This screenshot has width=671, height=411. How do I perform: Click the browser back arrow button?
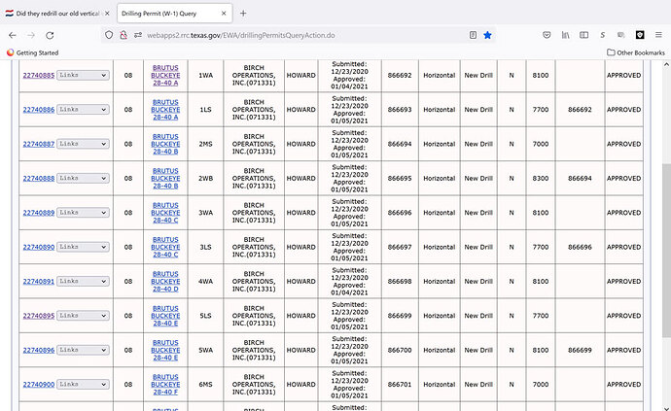tap(16, 34)
